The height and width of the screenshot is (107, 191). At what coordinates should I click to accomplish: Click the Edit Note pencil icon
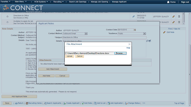click(x=164, y=32)
